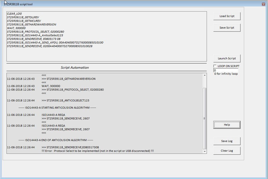The image size is (268, 179).
Task: Click the END OF ANTICOLISION ALGORITHM log line
Action: coord(56,140)
